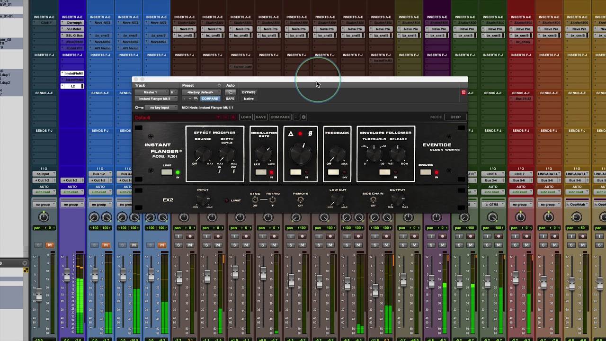Click the triangle icon above the manual knob
Screen dimensions: 606x341
point(291,134)
